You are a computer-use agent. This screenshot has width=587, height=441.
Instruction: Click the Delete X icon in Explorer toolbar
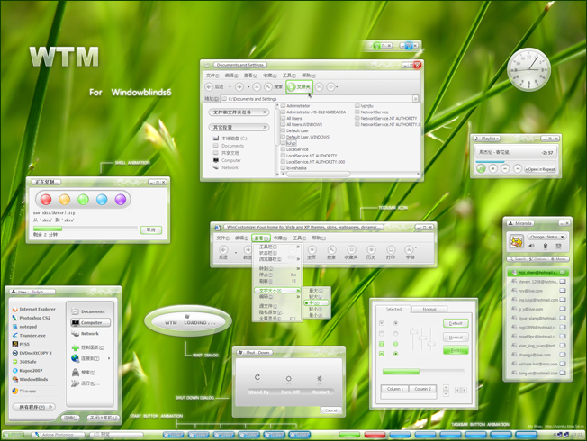[319, 87]
